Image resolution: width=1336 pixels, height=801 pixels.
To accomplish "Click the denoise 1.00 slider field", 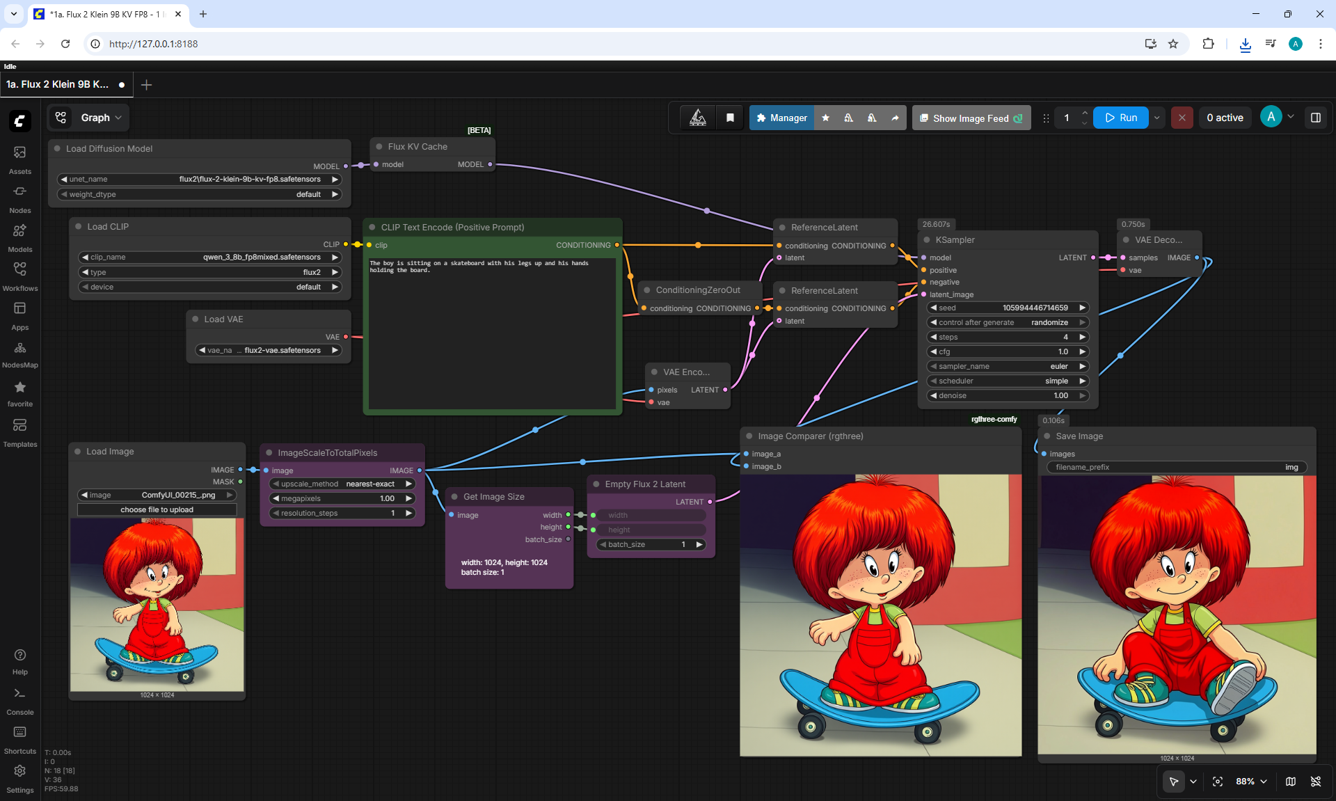I will [x=1008, y=396].
